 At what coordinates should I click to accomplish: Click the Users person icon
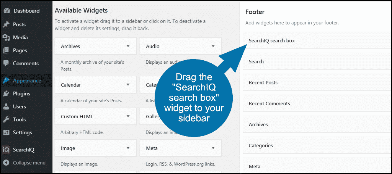6,106
